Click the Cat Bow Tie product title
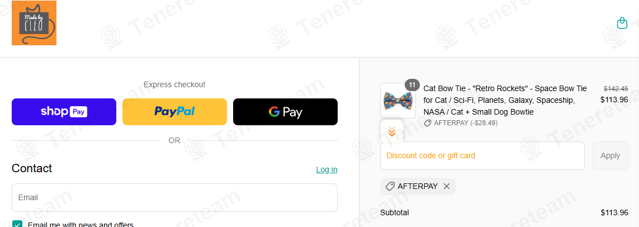Viewport: 639px width, 227px height. 505,100
